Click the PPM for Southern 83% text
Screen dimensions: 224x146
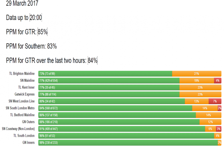pyautogui.click(x=31, y=46)
